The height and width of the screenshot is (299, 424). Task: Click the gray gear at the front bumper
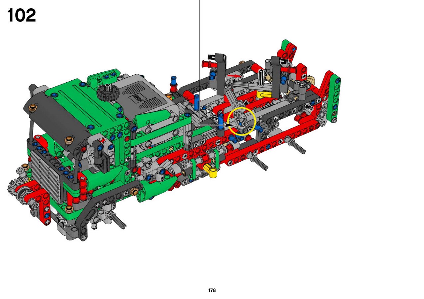click(15, 187)
